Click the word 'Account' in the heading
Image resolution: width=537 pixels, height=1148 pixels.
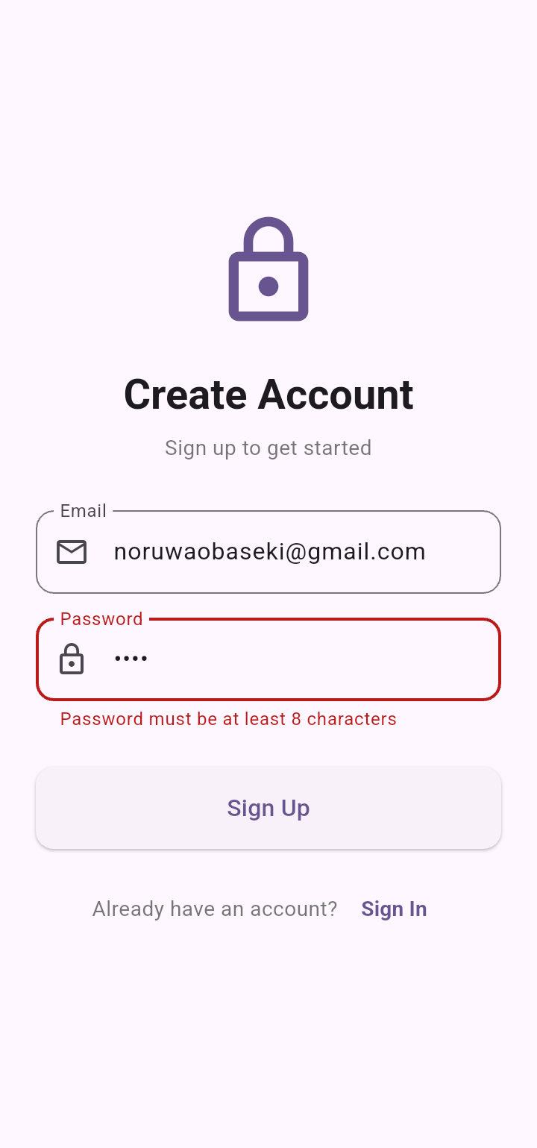(x=336, y=394)
